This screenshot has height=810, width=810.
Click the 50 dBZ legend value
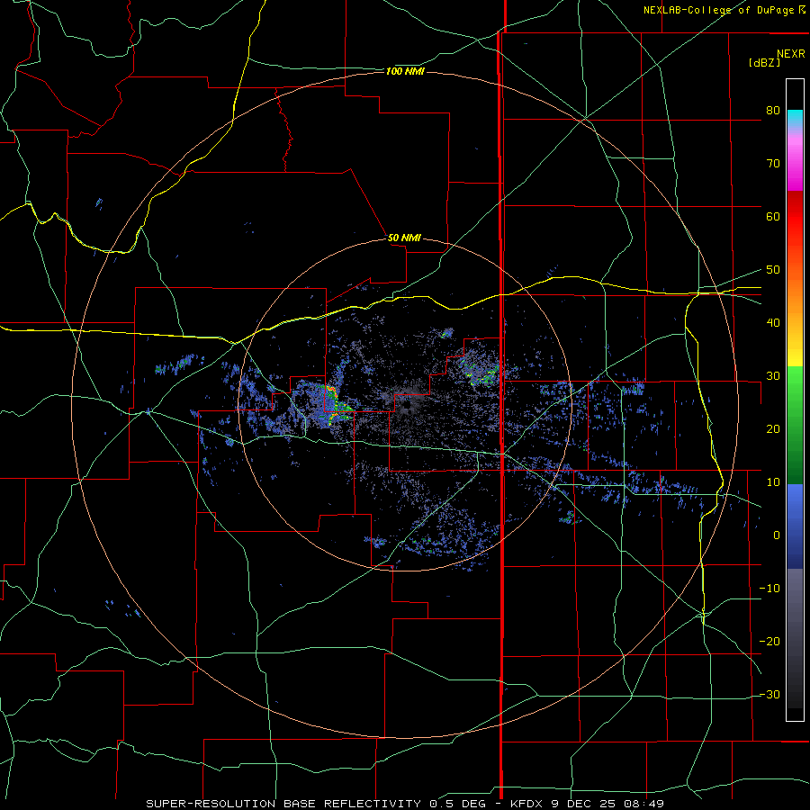coord(773,270)
